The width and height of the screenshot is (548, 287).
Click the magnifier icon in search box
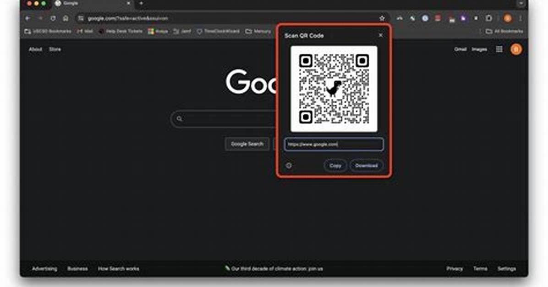coord(179,119)
